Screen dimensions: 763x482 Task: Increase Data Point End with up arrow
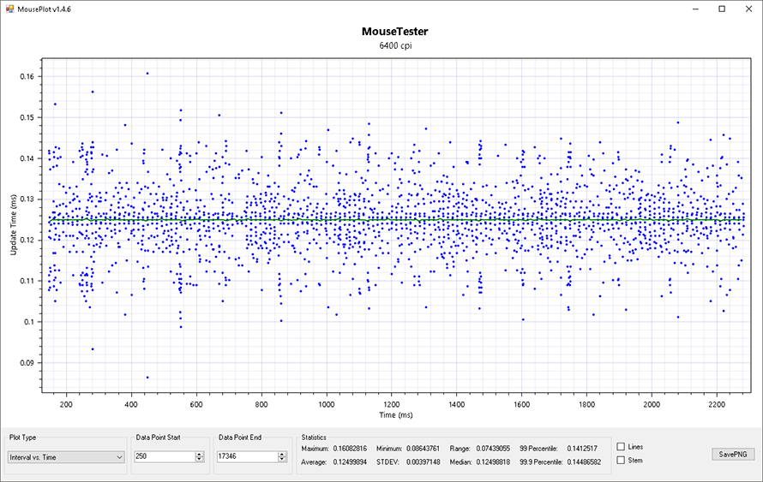point(282,454)
